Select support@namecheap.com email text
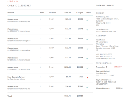The height and width of the screenshot is (101, 129). (106, 31)
